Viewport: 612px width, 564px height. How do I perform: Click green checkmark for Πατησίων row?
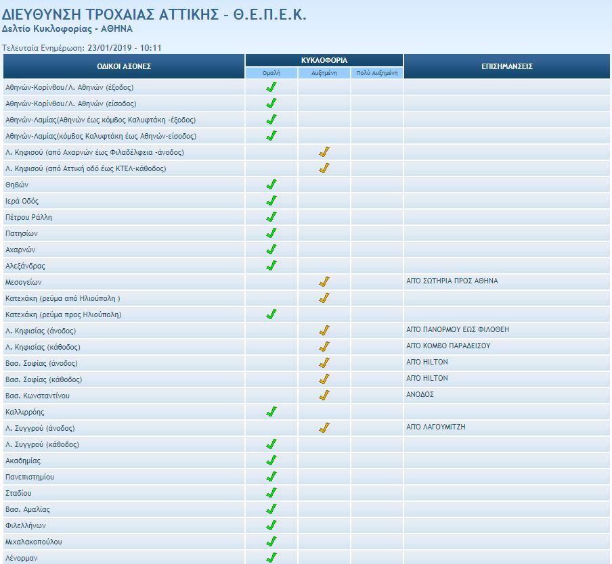(271, 233)
